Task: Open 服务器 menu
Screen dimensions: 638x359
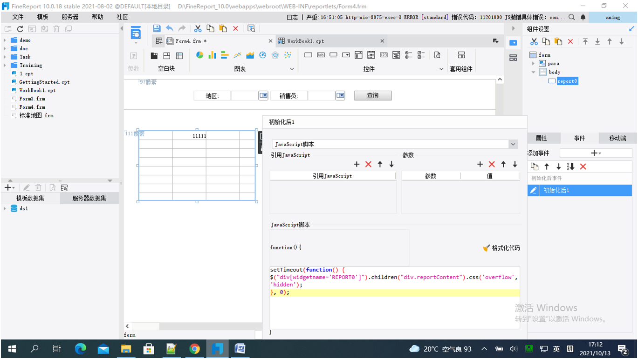Action: [70, 17]
